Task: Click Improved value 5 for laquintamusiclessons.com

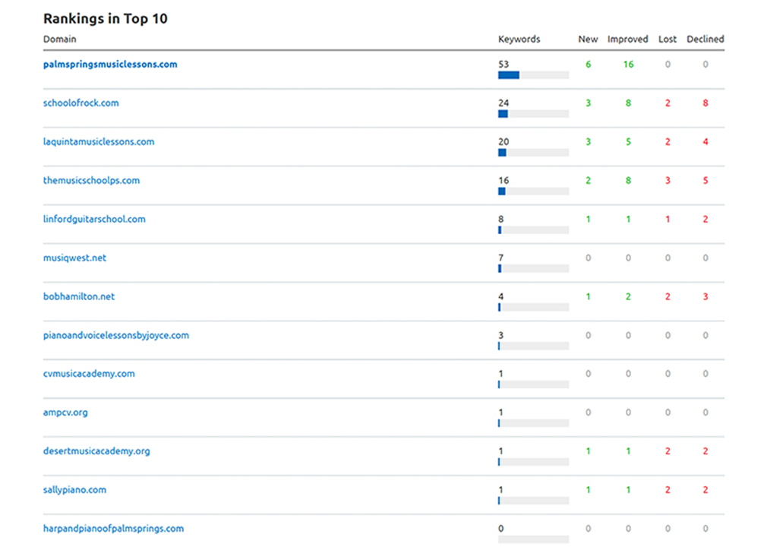Action: pos(628,141)
